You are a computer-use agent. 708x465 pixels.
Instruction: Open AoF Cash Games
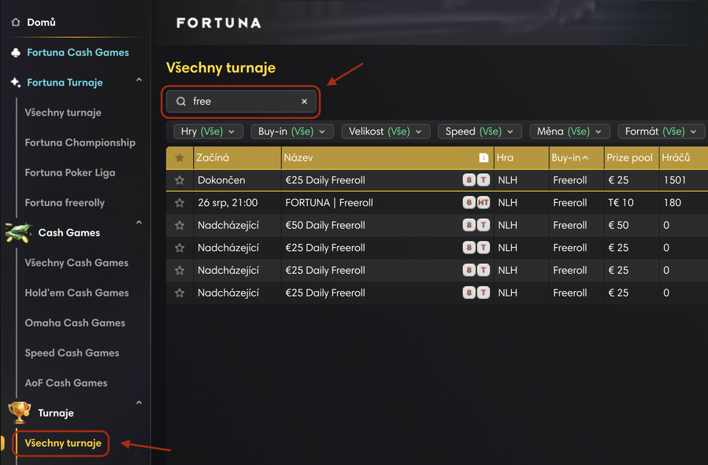(66, 383)
